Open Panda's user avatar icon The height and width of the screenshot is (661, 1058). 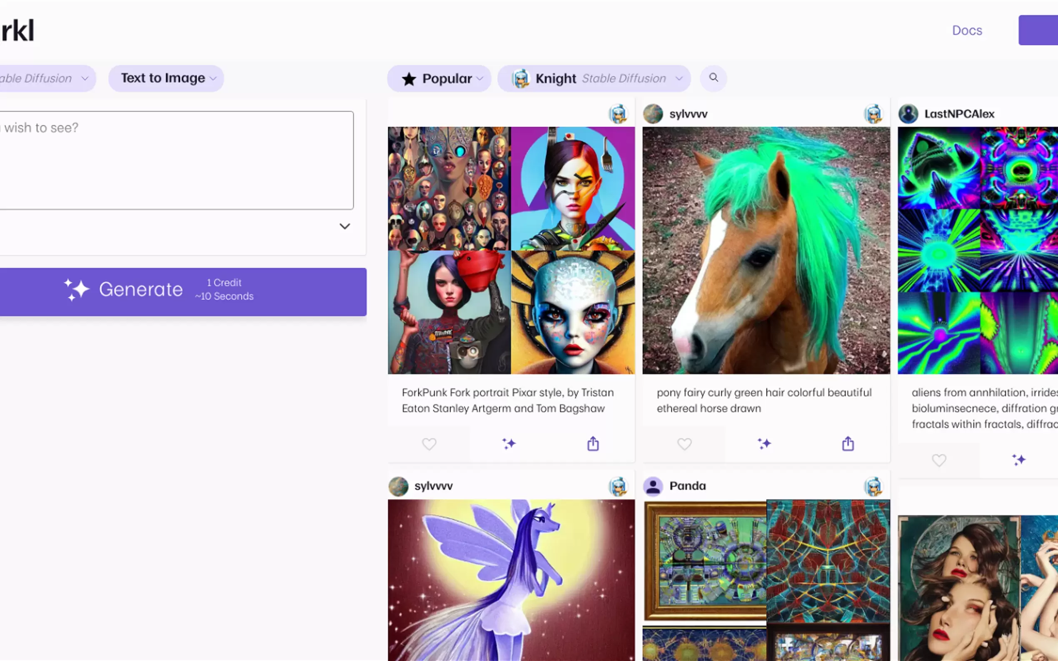point(653,486)
